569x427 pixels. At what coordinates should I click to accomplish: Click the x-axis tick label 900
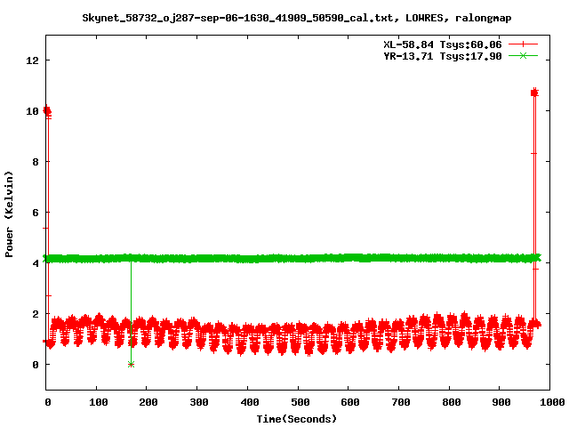[x=501, y=402]
